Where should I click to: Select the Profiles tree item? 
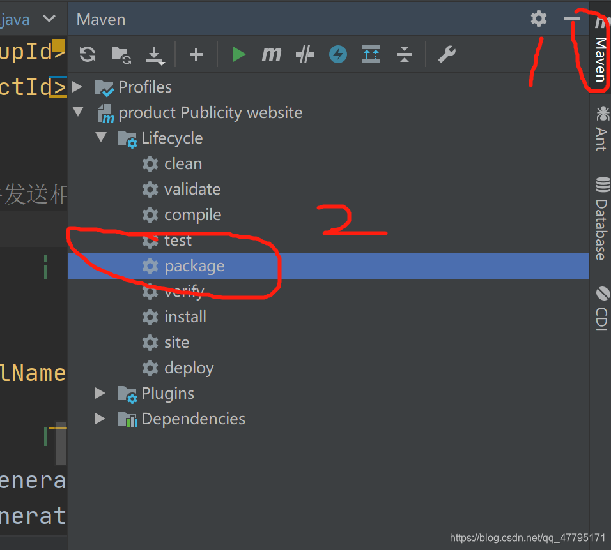pos(145,87)
